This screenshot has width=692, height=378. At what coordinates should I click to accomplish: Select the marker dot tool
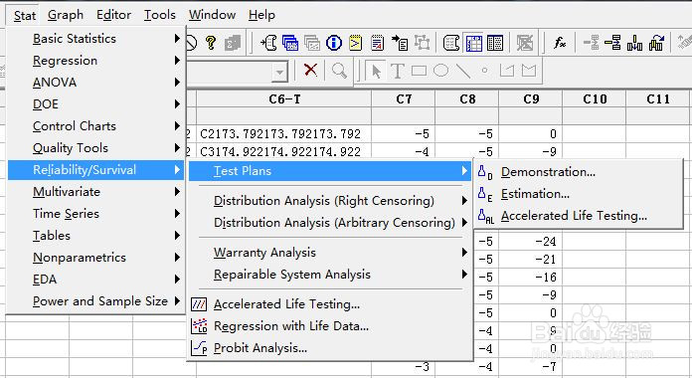click(x=484, y=71)
